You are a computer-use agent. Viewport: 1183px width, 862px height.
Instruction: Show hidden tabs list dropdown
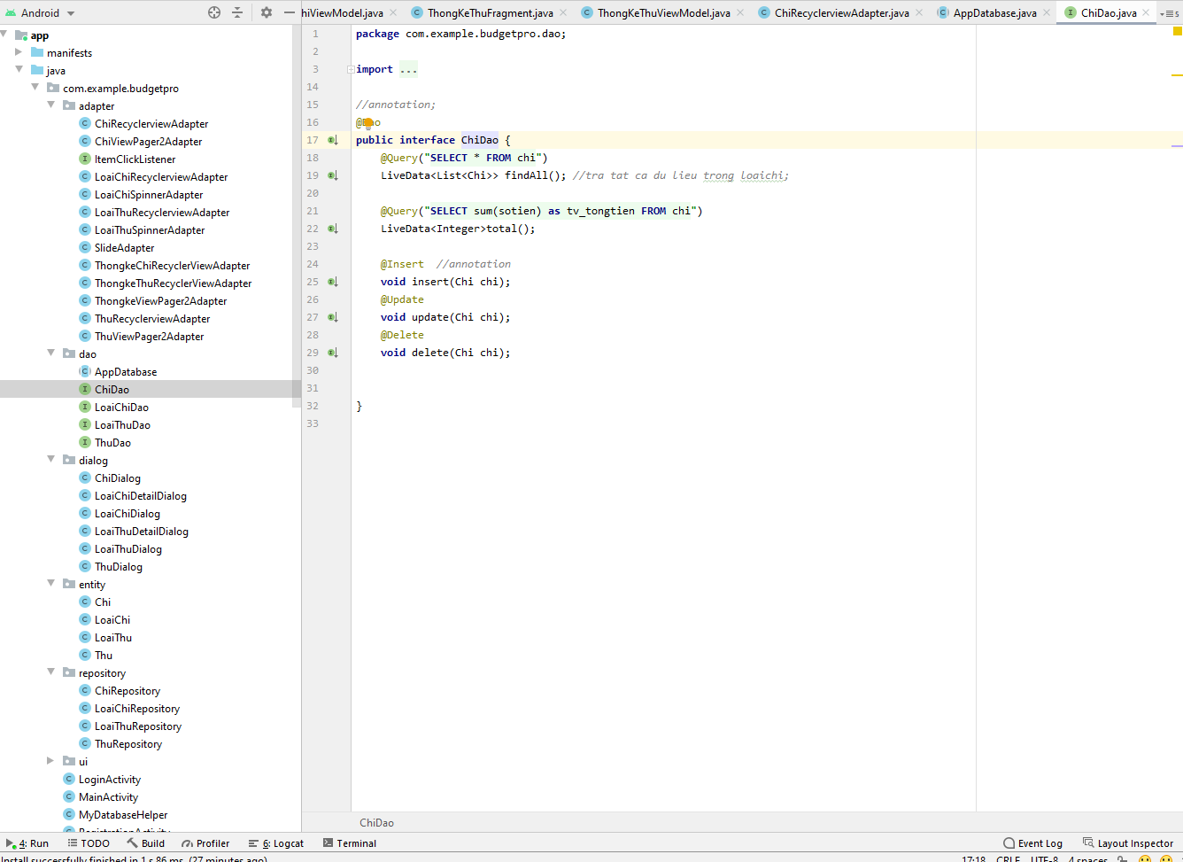1171,13
